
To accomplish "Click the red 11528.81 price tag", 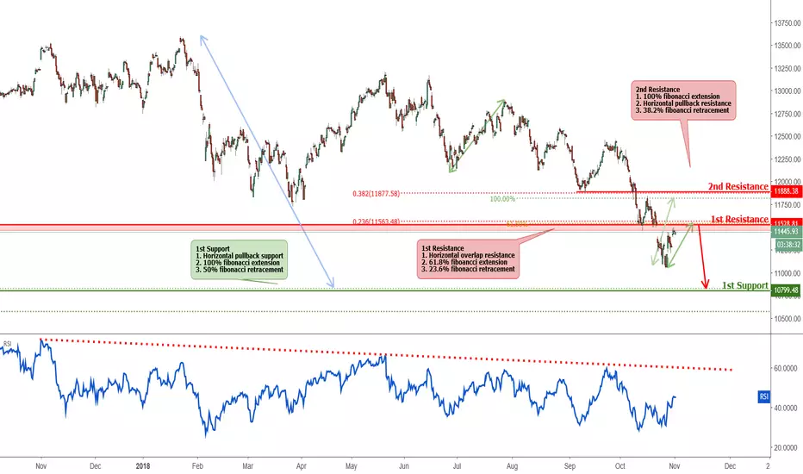I will [786, 223].
